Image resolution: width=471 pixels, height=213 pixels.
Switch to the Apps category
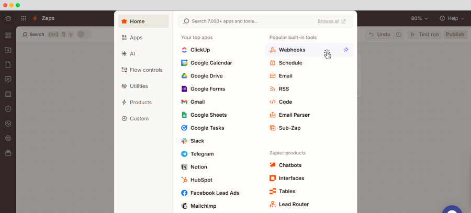136,38
